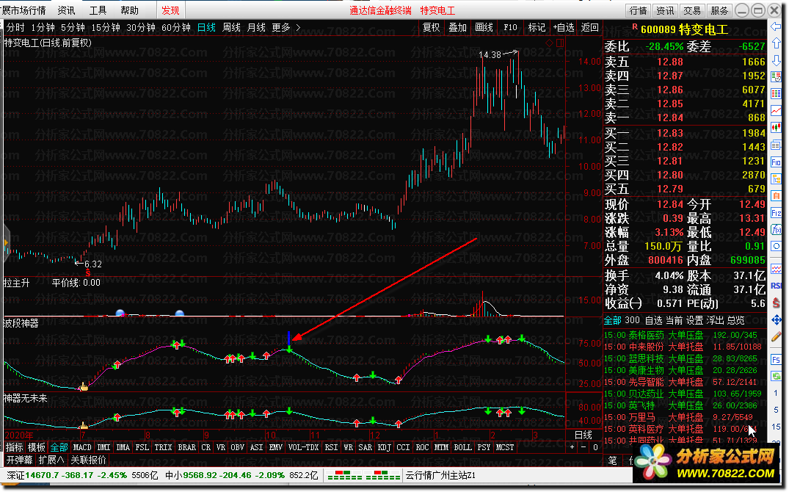Image resolution: width=789 pixels, height=492 pixels.
Task: Click the small diamond icon atop chart
Action: [x=549, y=43]
